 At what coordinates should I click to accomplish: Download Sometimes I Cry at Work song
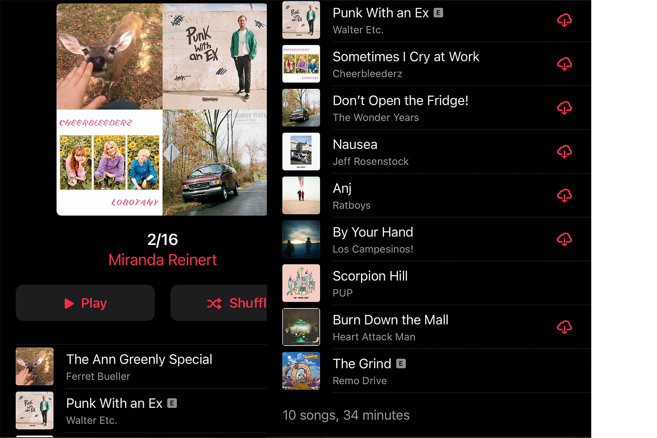[x=564, y=64]
